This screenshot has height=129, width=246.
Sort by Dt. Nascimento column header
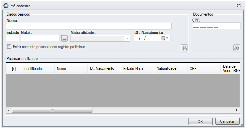coord(104,68)
